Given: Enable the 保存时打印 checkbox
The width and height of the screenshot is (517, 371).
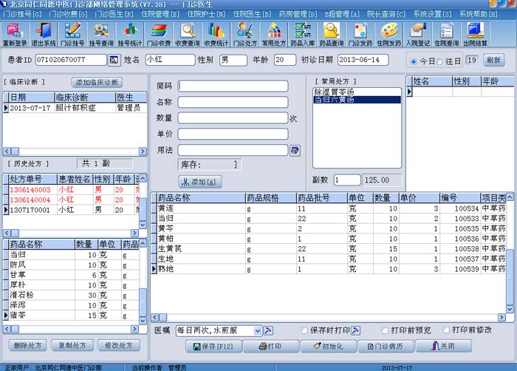Looking at the screenshot, I should tap(304, 330).
